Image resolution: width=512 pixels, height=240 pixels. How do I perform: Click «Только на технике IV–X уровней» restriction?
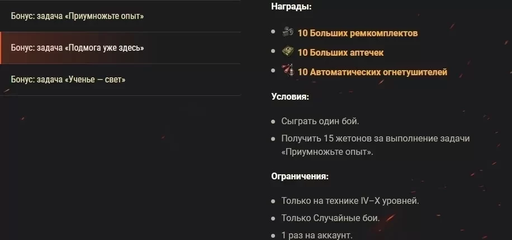(x=350, y=201)
